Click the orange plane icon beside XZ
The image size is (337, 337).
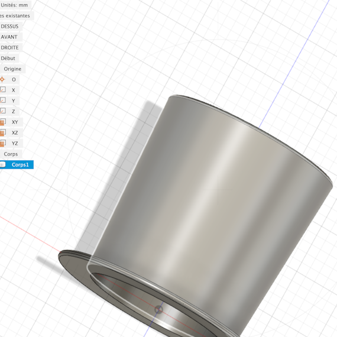click(x=2, y=132)
